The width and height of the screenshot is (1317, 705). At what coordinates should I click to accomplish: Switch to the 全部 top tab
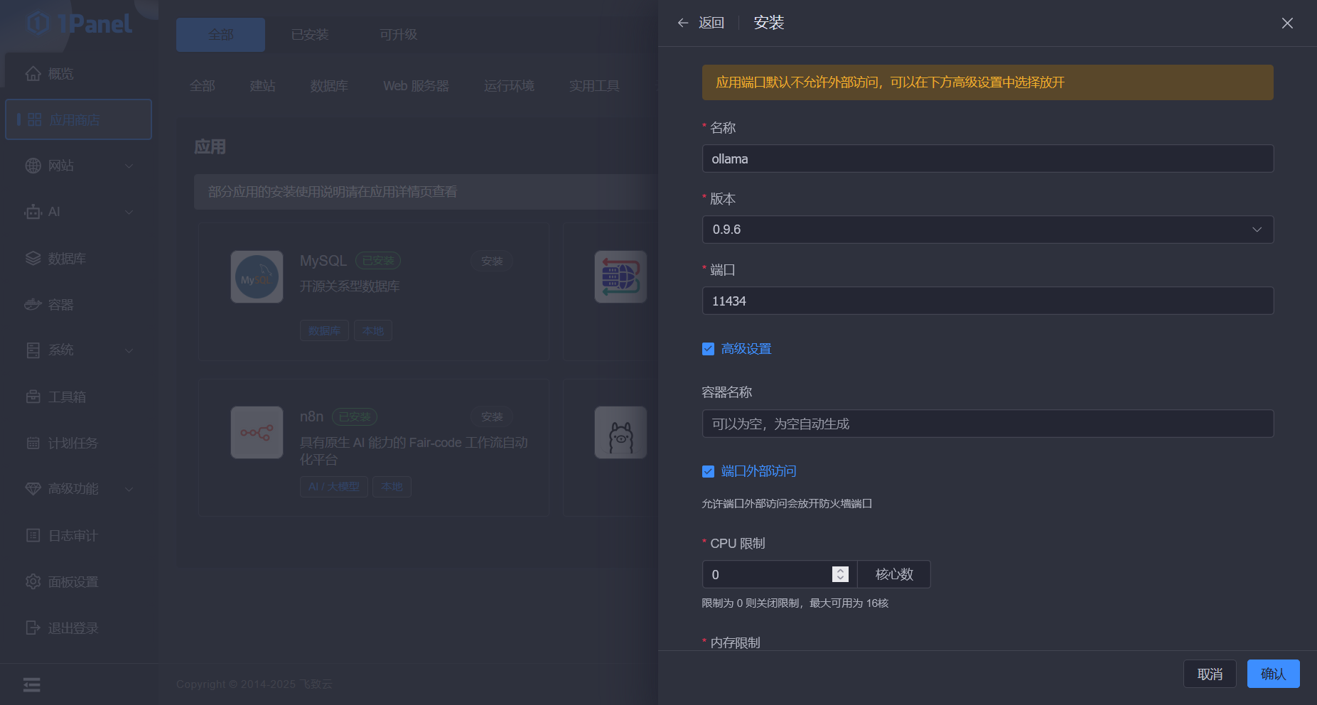click(220, 35)
